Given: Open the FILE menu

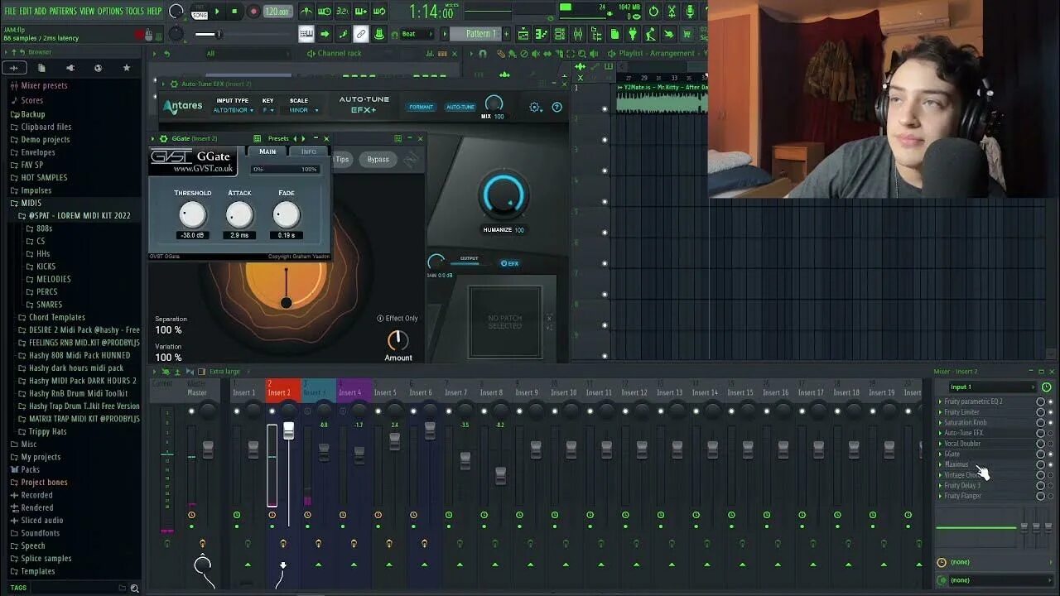Looking at the screenshot, I should coord(11,11).
